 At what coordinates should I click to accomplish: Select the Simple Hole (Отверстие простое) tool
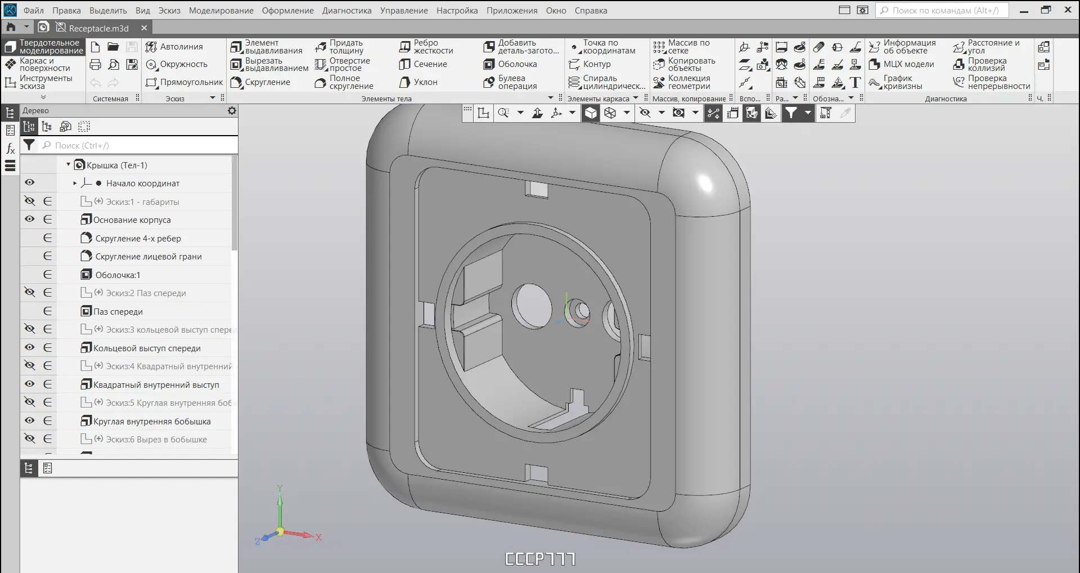tap(343, 64)
